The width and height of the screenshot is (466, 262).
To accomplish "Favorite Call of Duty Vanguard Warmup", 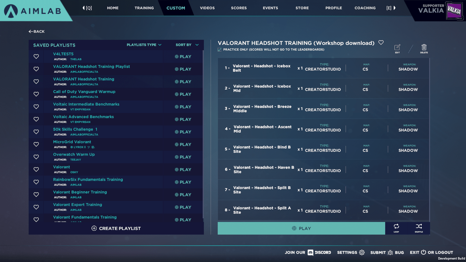I will pos(36,94).
